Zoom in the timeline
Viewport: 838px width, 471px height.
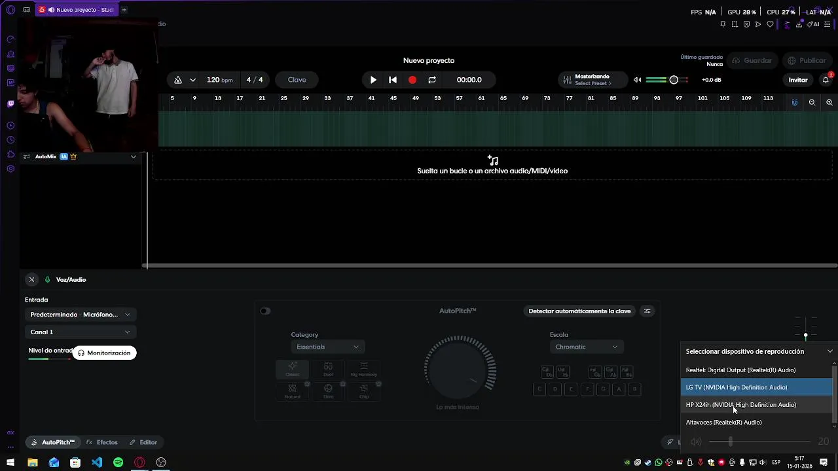(x=829, y=103)
